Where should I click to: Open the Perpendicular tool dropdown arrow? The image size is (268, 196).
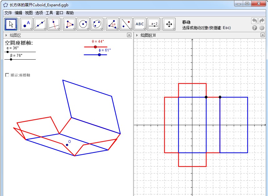coord(59,29)
